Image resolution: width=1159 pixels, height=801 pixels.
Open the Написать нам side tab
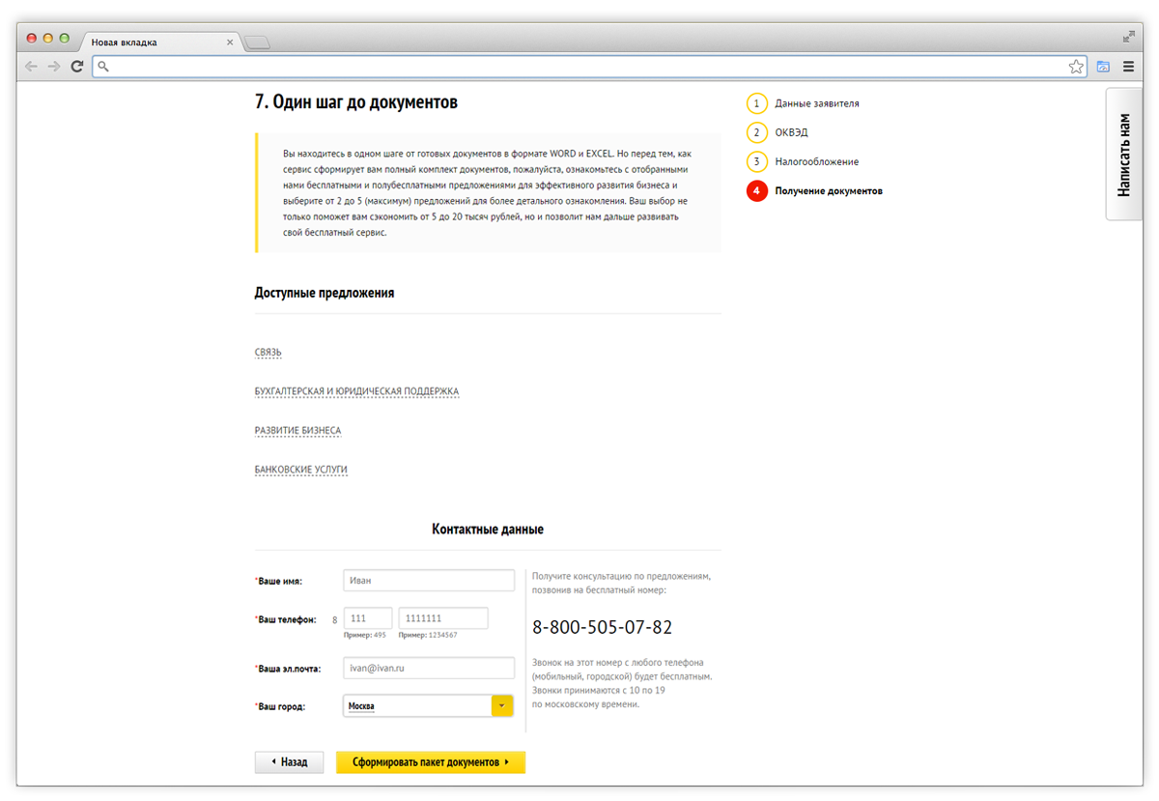(1123, 155)
